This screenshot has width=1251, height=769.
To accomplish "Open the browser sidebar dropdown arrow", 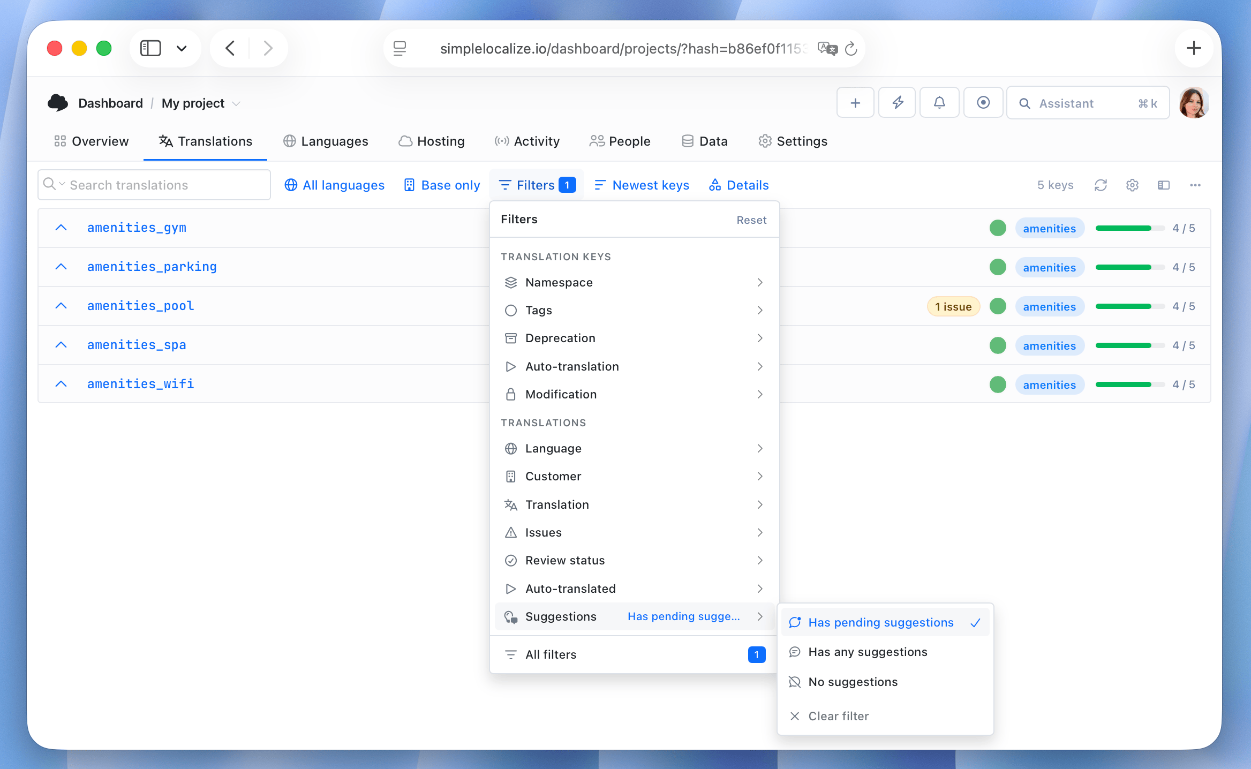I will click(x=182, y=48).
